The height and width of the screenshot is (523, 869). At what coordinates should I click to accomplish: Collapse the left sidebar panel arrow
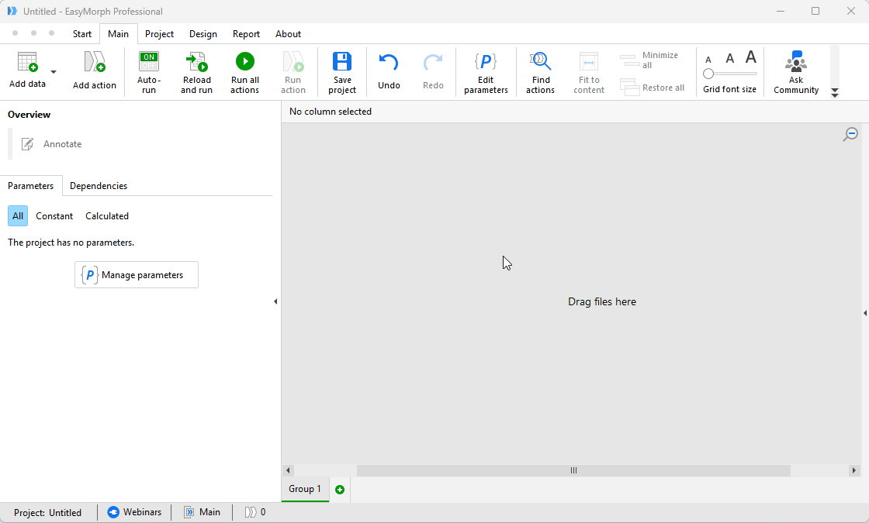pos(275,301)
